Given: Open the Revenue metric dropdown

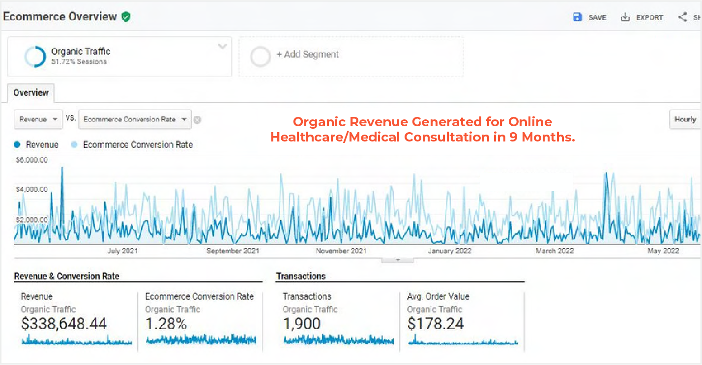Looking at the screenshot, I should click(38, 119).
